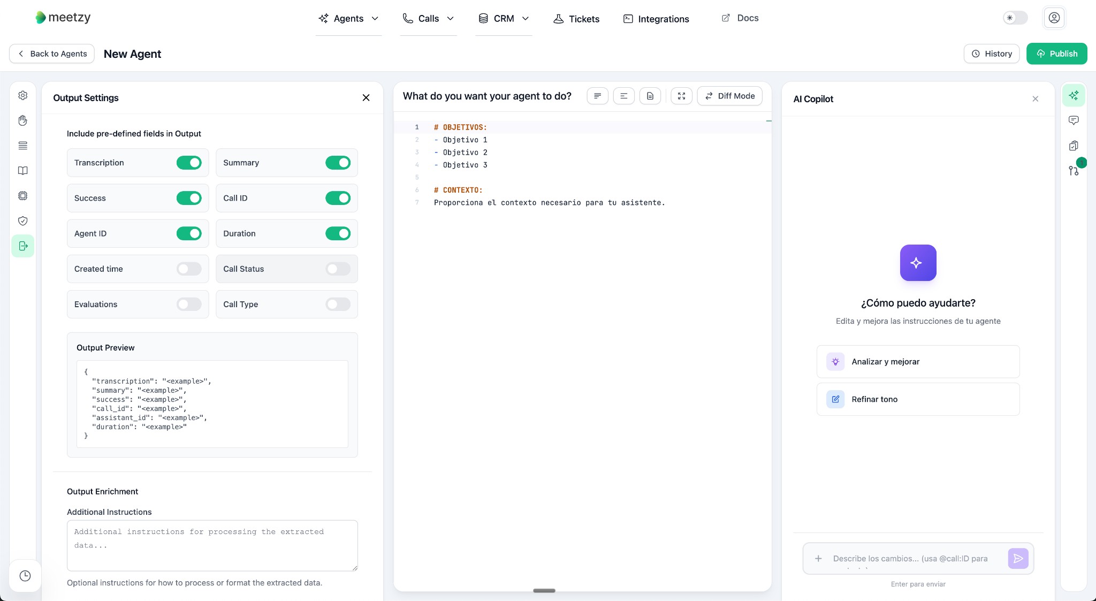Click the hand icon in left sidebar
This screenshot has height=601, width=1096.
point(22,120)
